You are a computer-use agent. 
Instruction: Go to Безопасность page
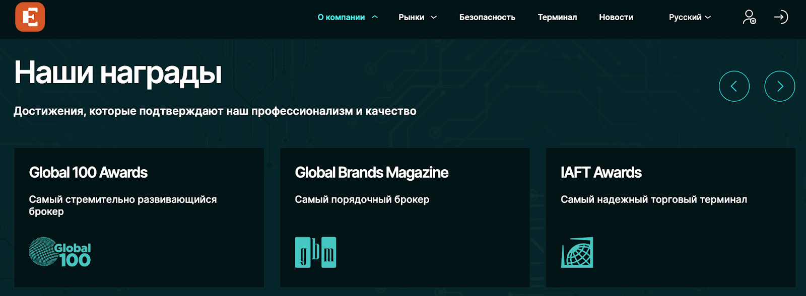pyautogui.click(x=487, y=17)
